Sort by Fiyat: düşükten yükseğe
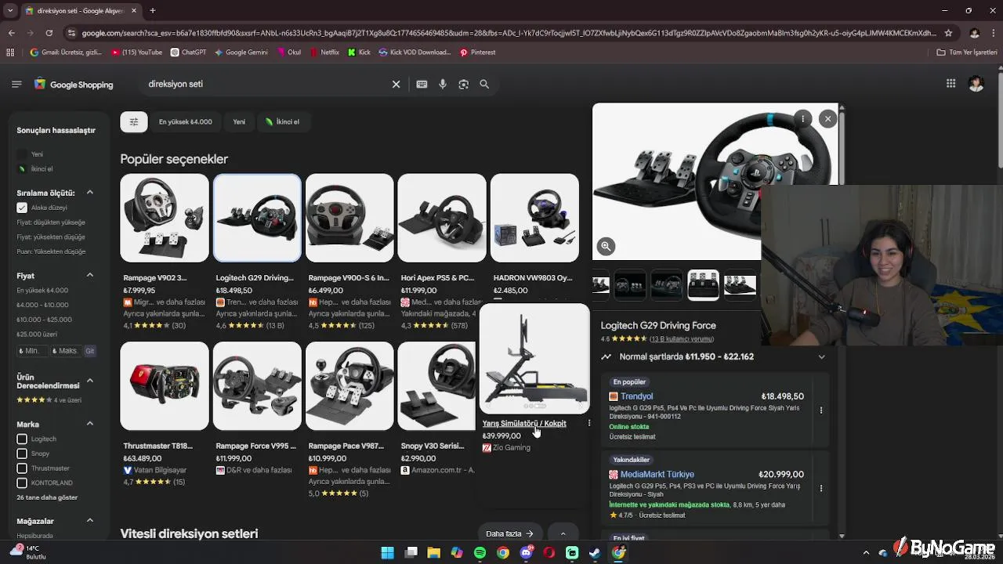Viewport: 1003px width, 564px height. 51,222
